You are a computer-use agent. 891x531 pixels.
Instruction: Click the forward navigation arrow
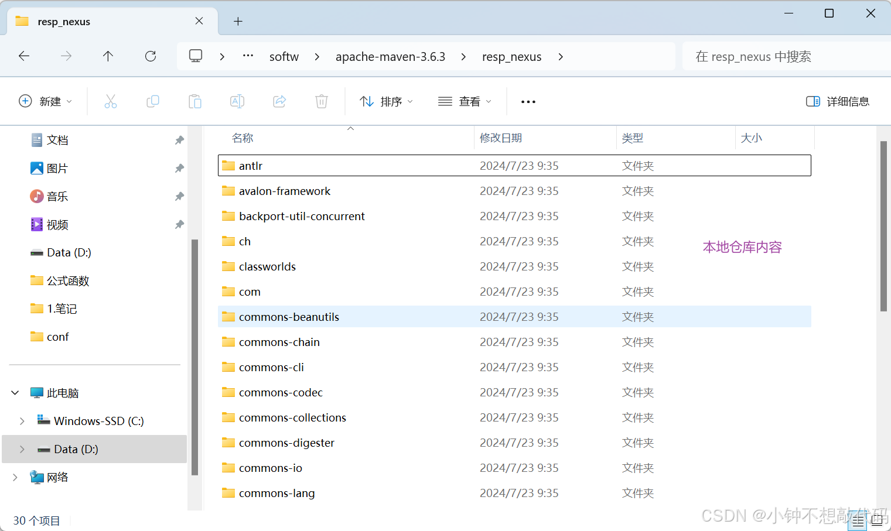click(x=66, y=56)
